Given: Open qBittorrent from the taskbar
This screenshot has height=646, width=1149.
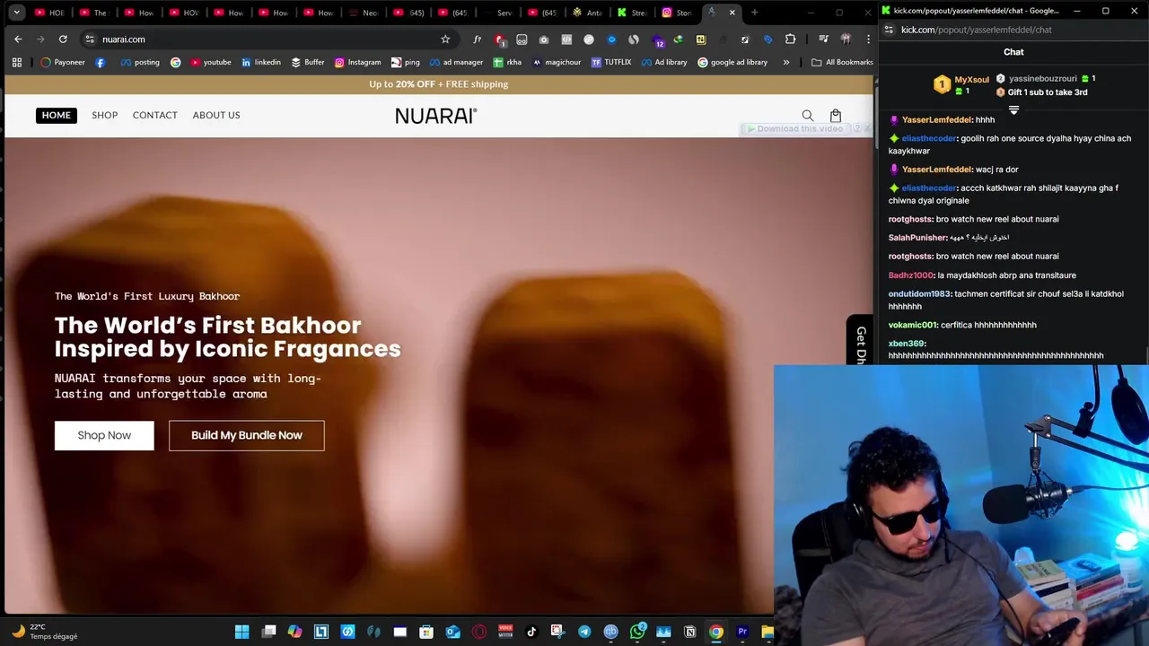Looking at the screenshot, I should (611, 632).
